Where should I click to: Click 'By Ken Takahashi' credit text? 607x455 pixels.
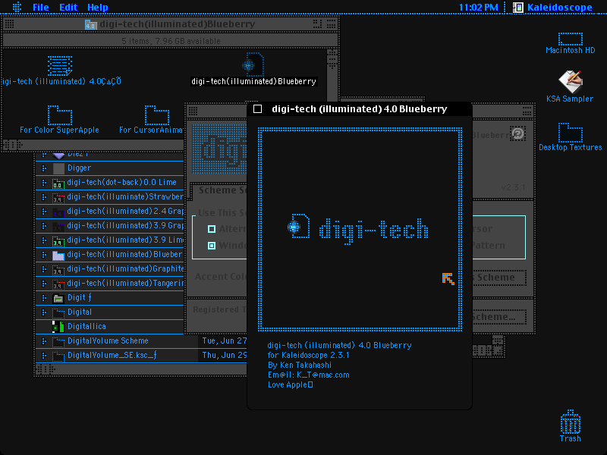pyautogui.click(x=300, y=365)
